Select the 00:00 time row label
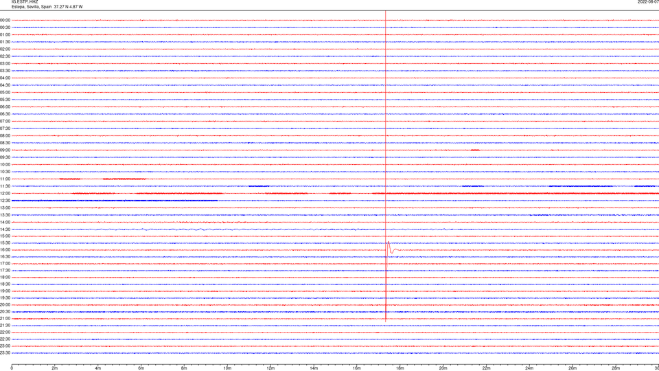The width and height of the screenshot is (659, 371). coord(5,20)
